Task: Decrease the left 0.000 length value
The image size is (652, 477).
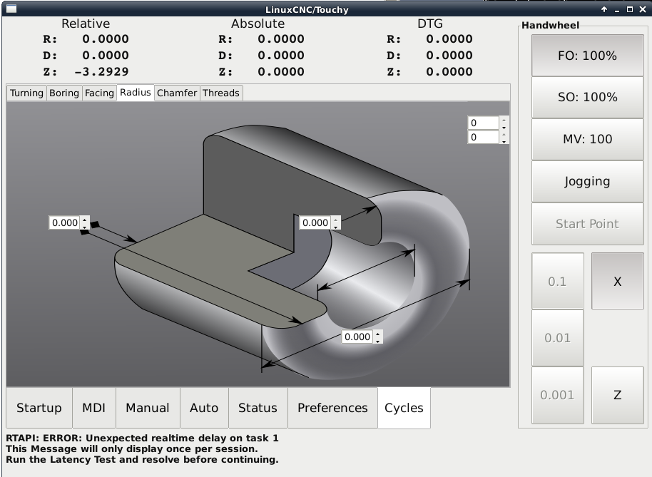Action: click(x=85, y=227)
